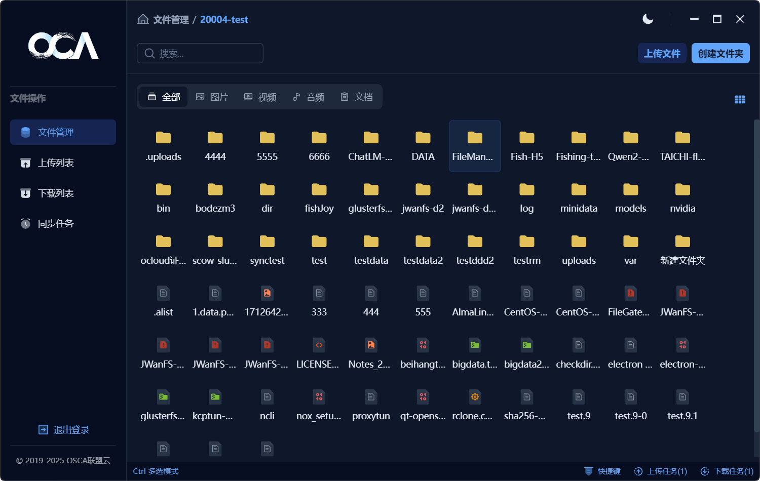The width and height of the screenshot is (760, 481).
Task: Open the beihangt... binary file icon
Action: point(423,345)
